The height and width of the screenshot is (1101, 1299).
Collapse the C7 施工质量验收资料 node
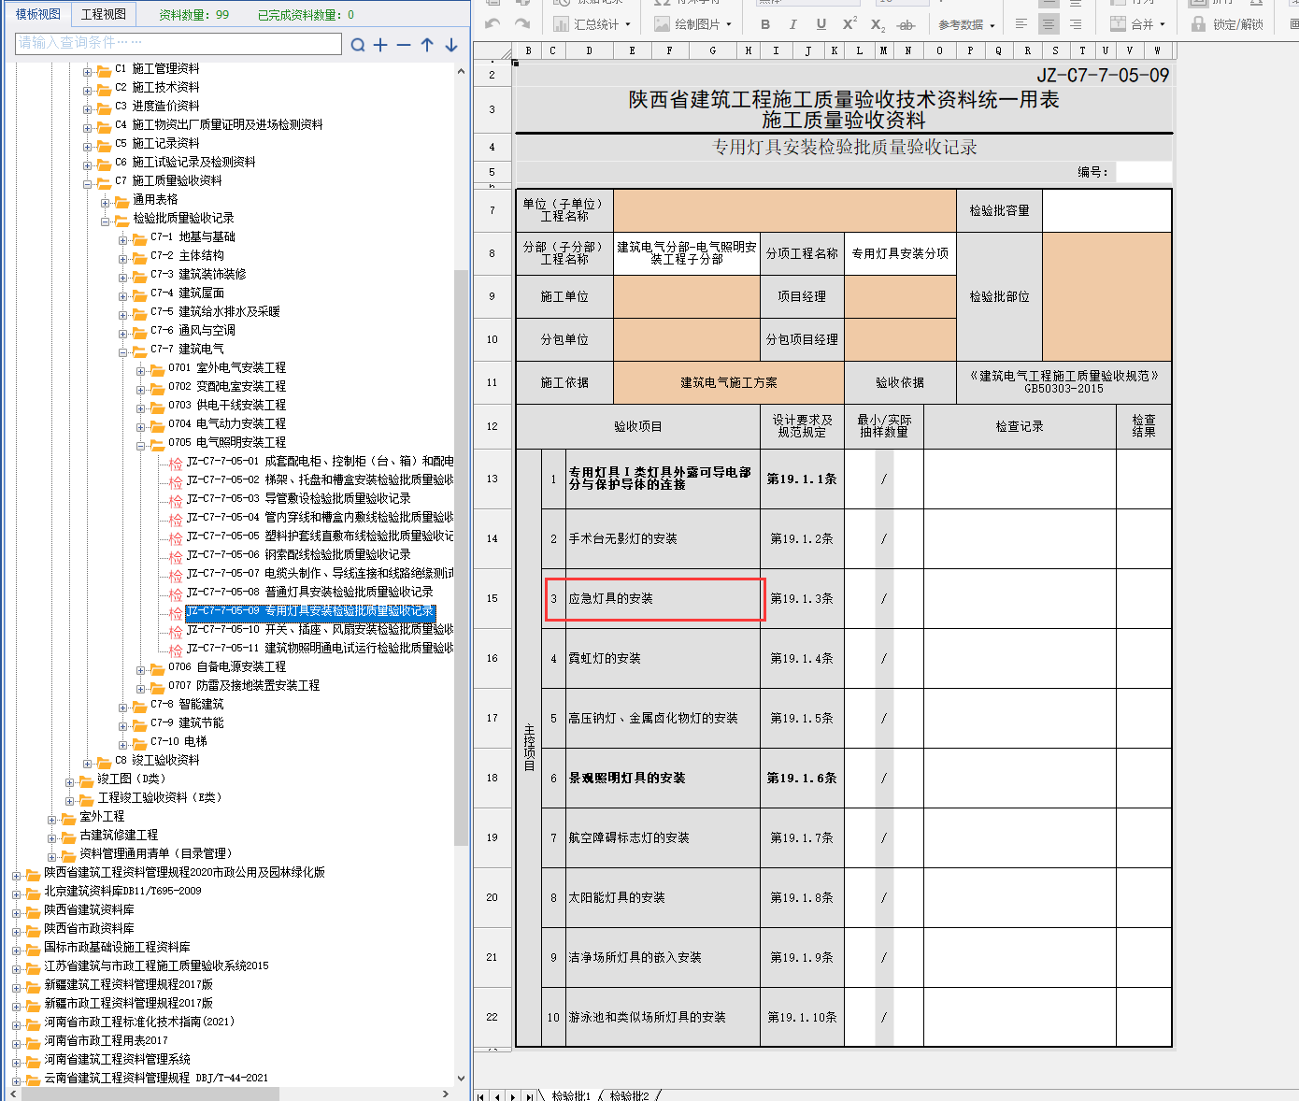[x=88, y=183]
